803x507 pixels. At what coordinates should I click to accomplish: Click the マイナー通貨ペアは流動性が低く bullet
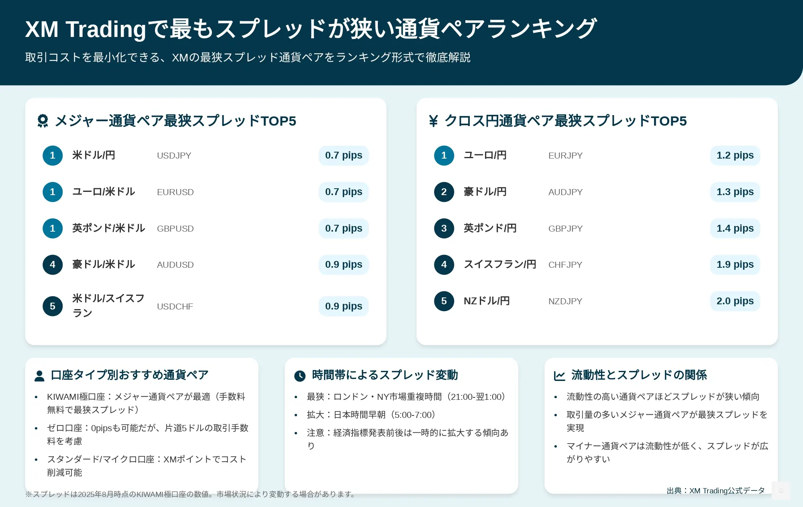pyautogui.click(x=667, y=452)
